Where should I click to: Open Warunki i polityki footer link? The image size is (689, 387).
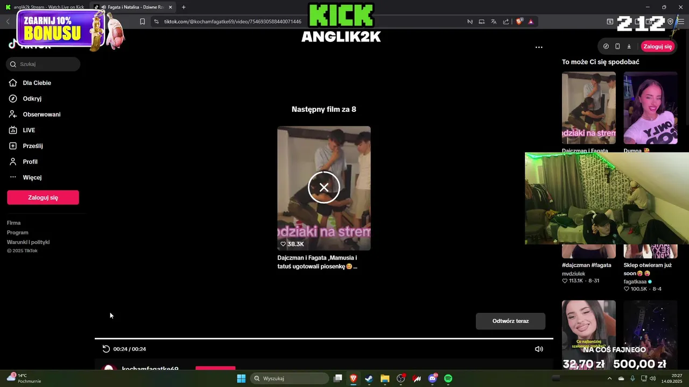pos(29,242)
